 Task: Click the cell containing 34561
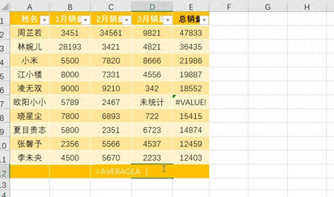point(111,33)
